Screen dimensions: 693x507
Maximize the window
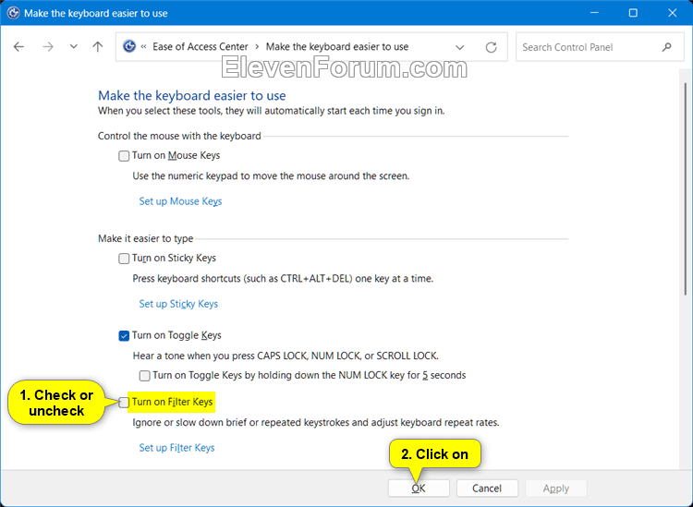click(633, 13)
